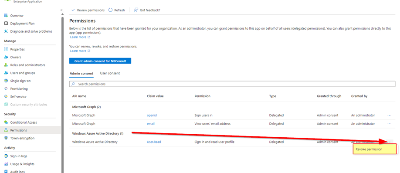
Task: Click the Diagnose and solve problems wrench icon
Action: [x=6, y=31]
